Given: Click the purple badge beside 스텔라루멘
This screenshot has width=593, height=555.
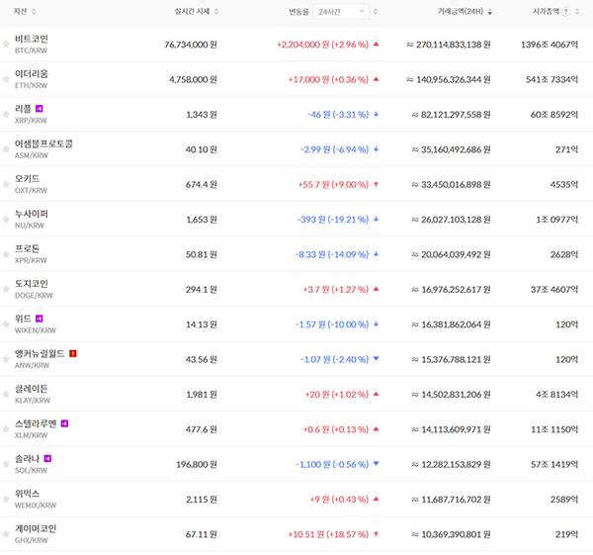Looking at the screenshot, I should (65, 423).
